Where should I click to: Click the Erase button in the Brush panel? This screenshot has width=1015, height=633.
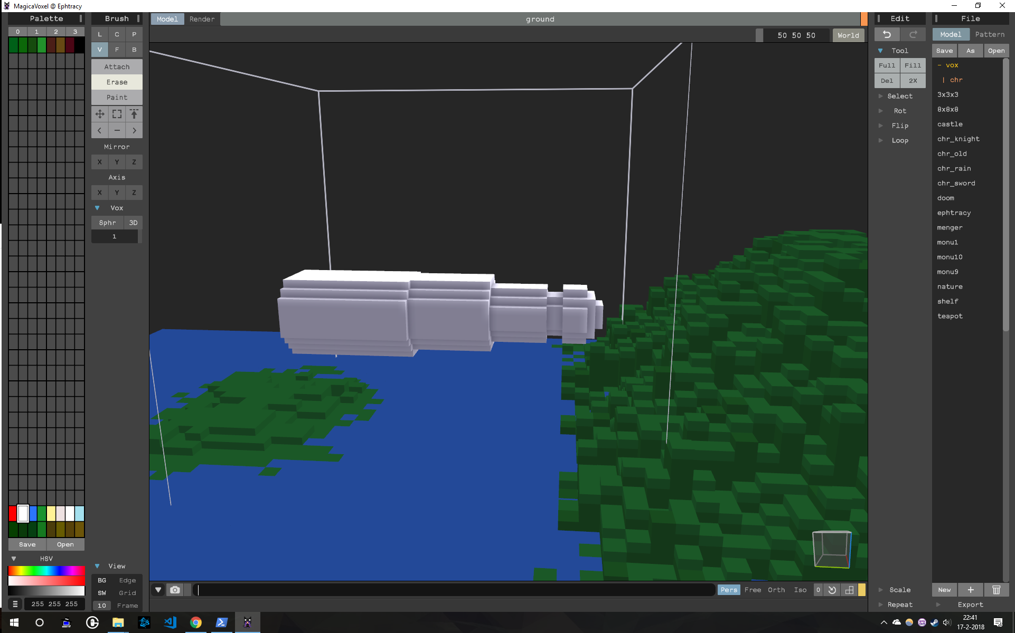point(116,82)
